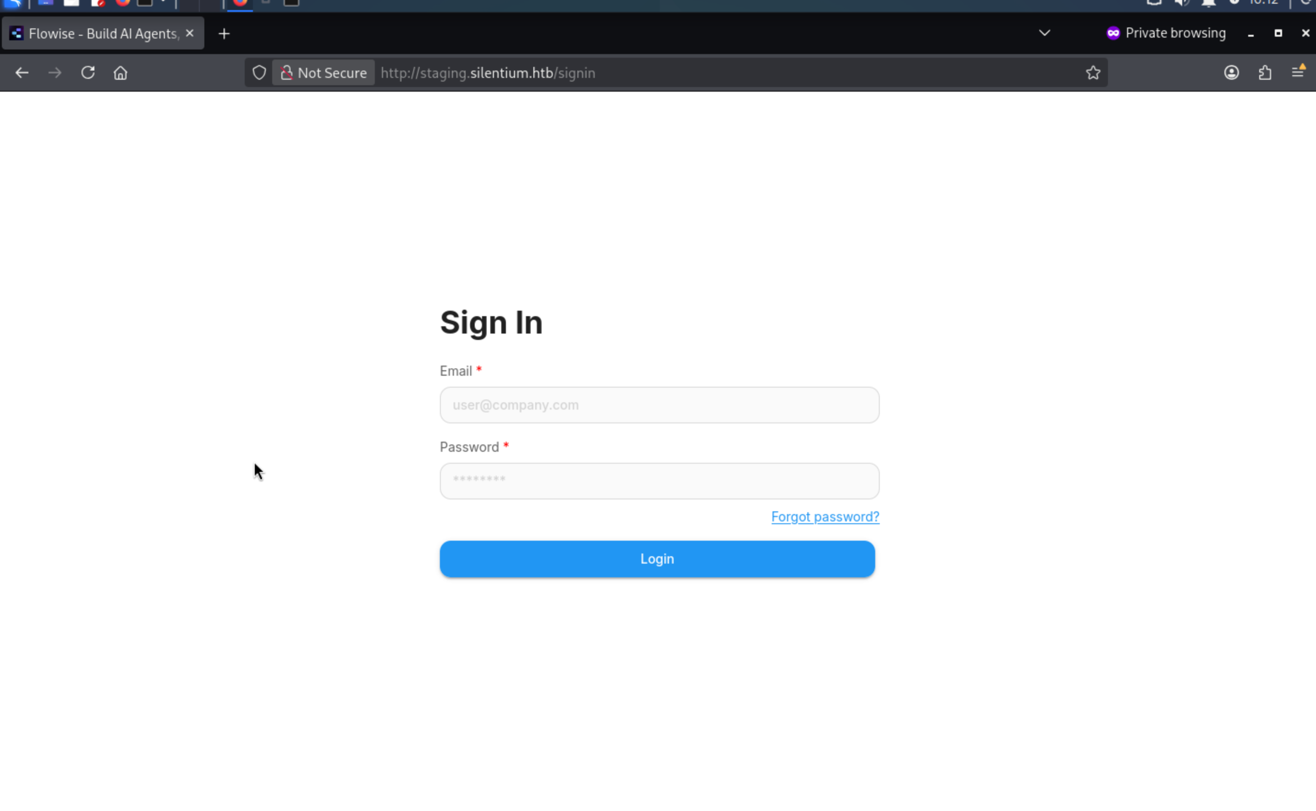1316x811 pixels.
Task: Show Not Secure site information
Action: click(324, 73)
